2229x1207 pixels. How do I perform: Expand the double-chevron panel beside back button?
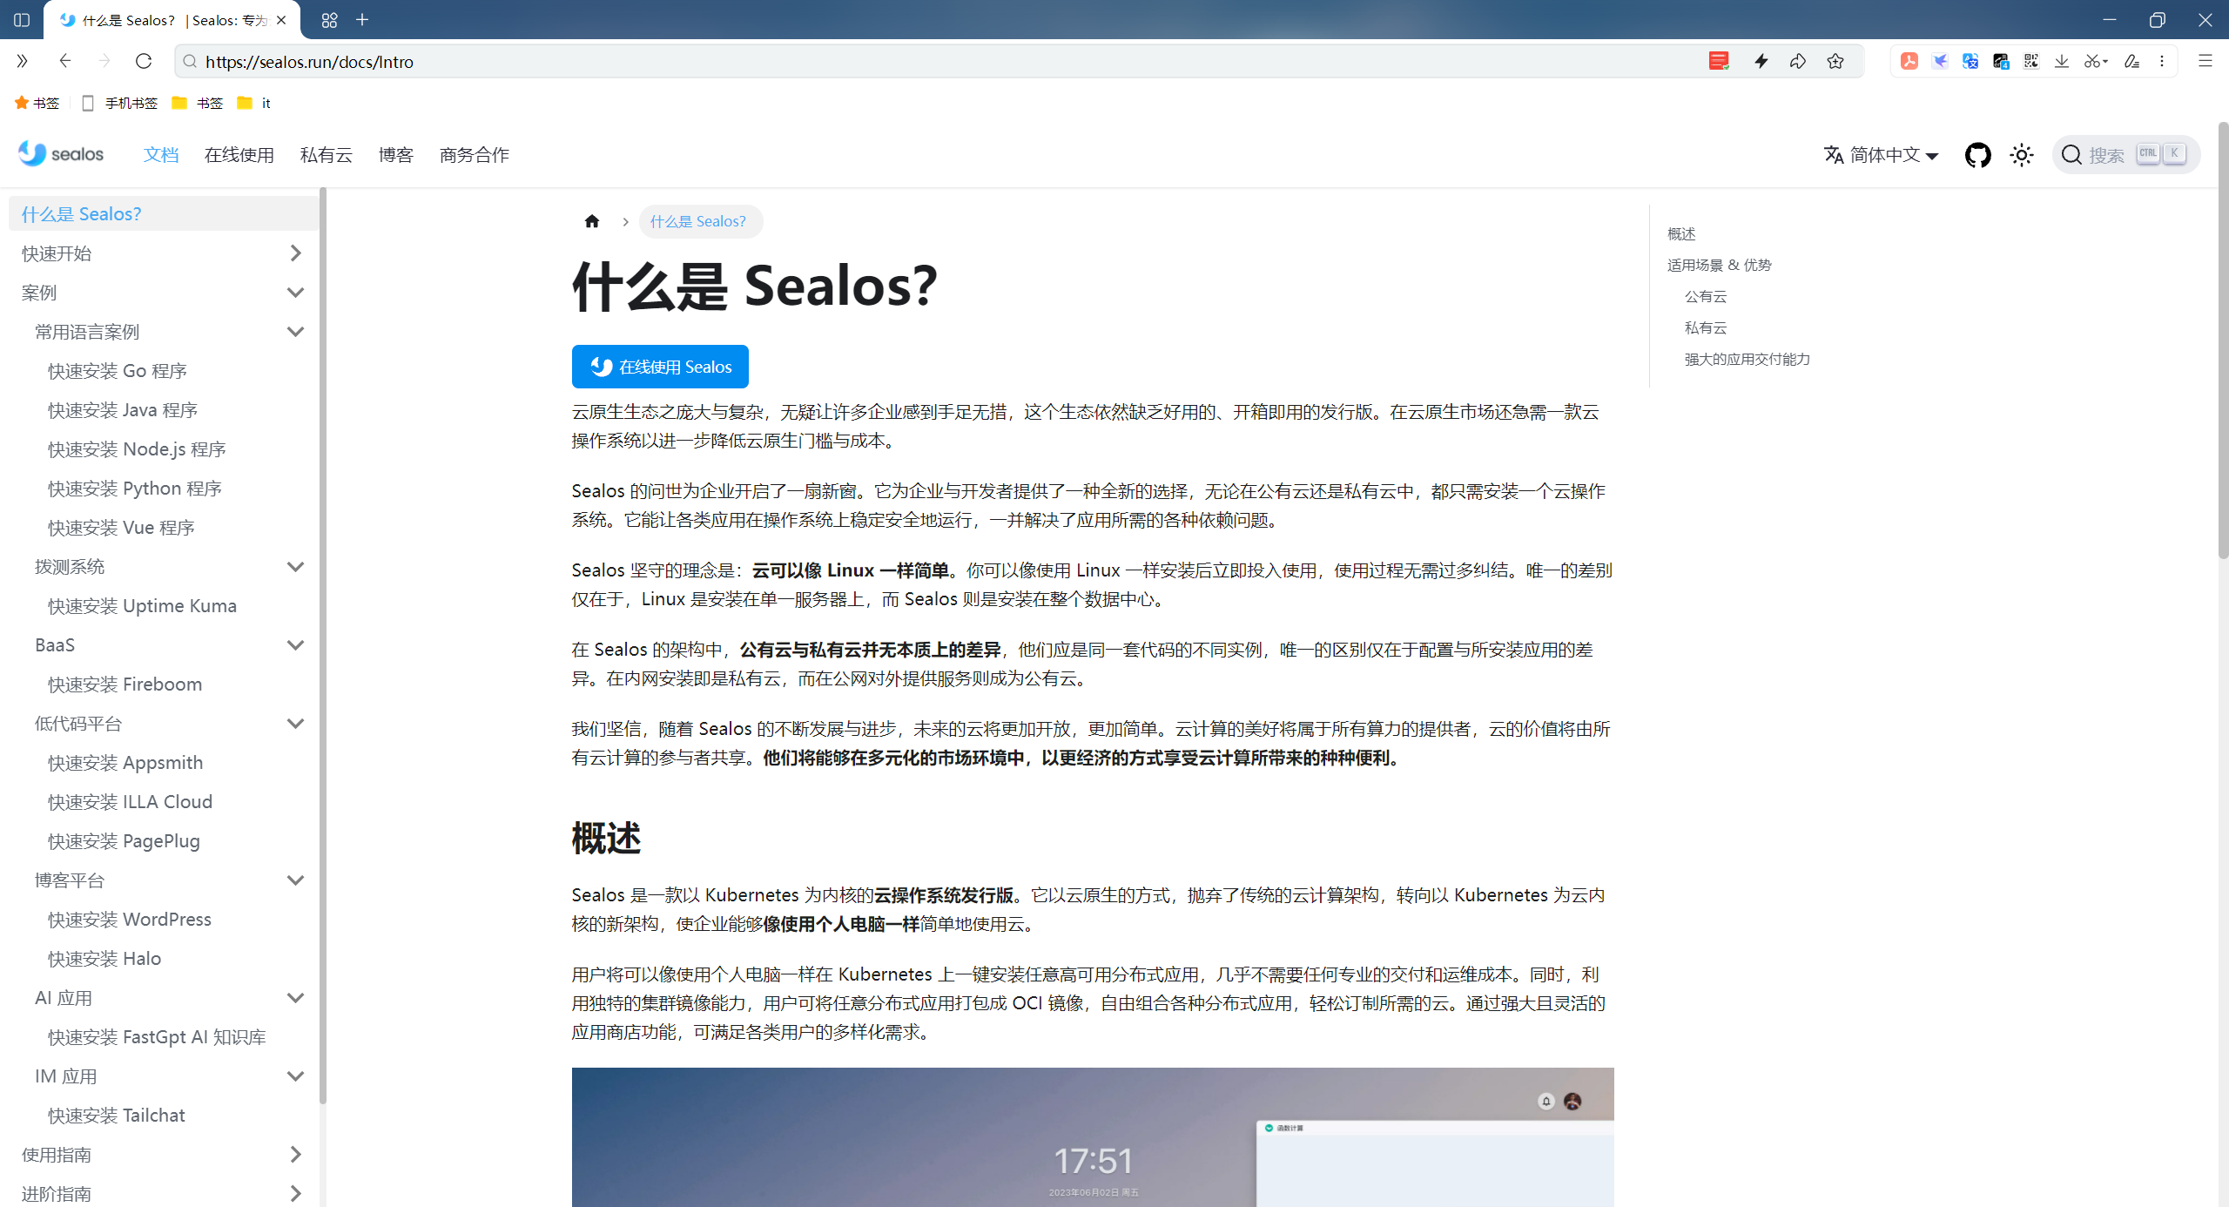[x=22, y=61]
